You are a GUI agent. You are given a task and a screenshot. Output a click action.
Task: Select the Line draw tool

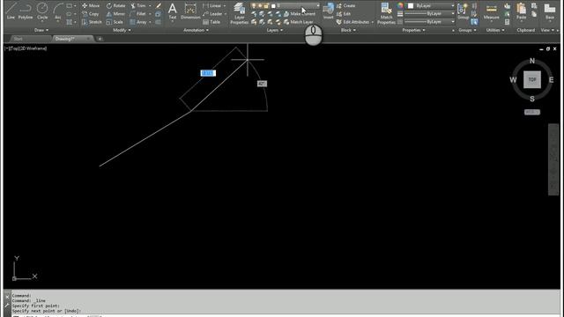click(11, 11)
